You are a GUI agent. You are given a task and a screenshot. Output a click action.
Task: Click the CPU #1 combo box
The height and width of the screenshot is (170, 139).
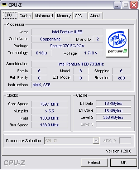click(72, 141)
